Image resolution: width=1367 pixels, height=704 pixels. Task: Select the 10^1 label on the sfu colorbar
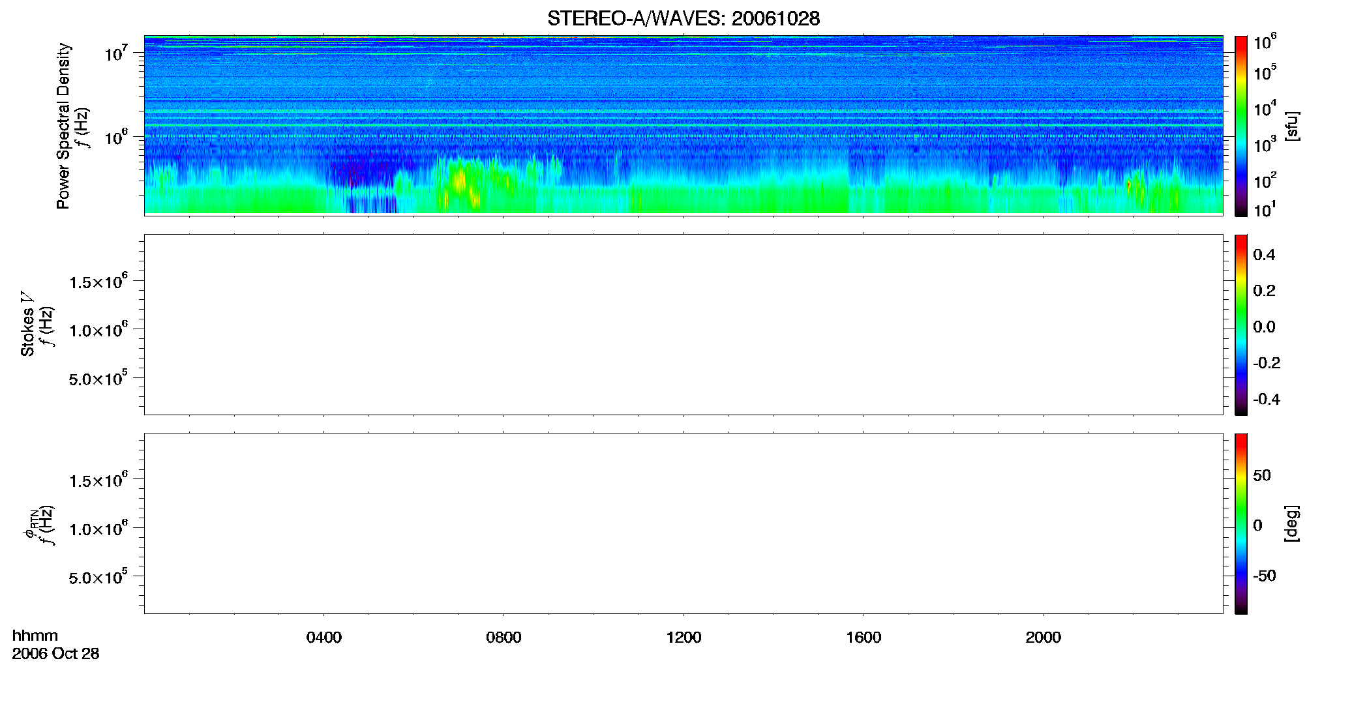(x=1265, y=210)
